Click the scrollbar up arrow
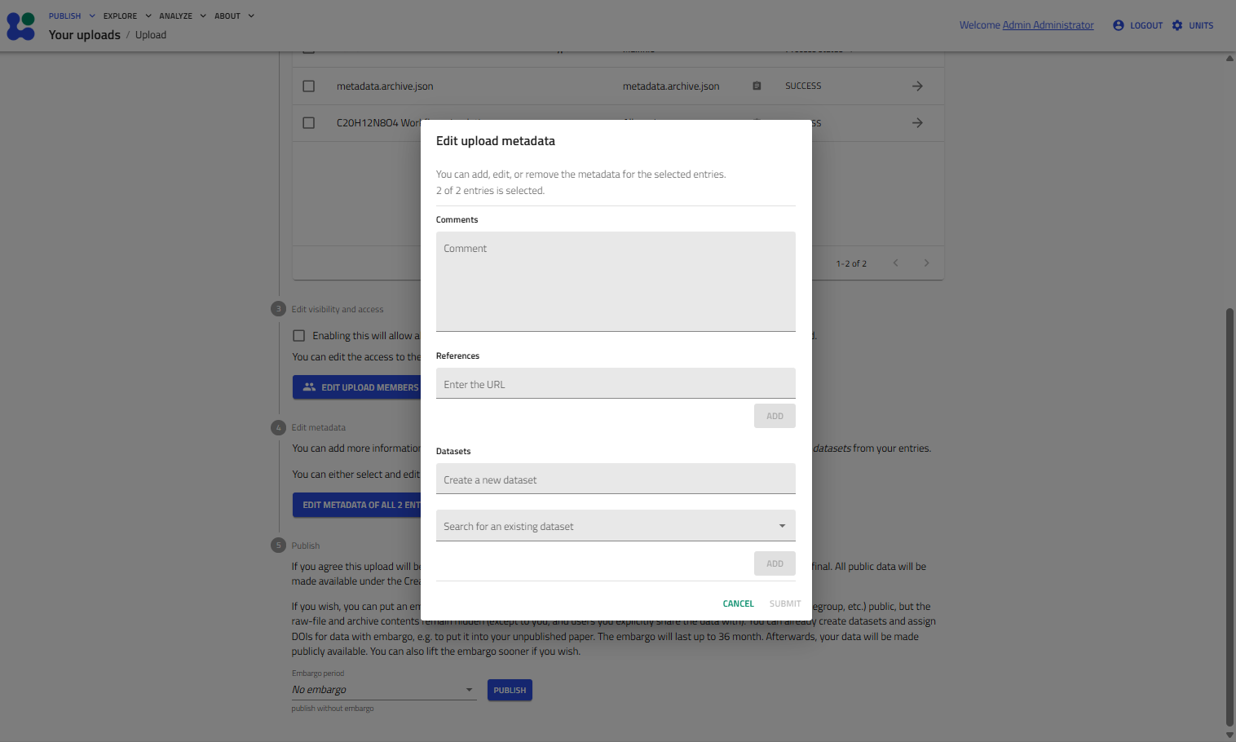The image size is (1236, 742). pyautogui.click(x=1229, y=58)
